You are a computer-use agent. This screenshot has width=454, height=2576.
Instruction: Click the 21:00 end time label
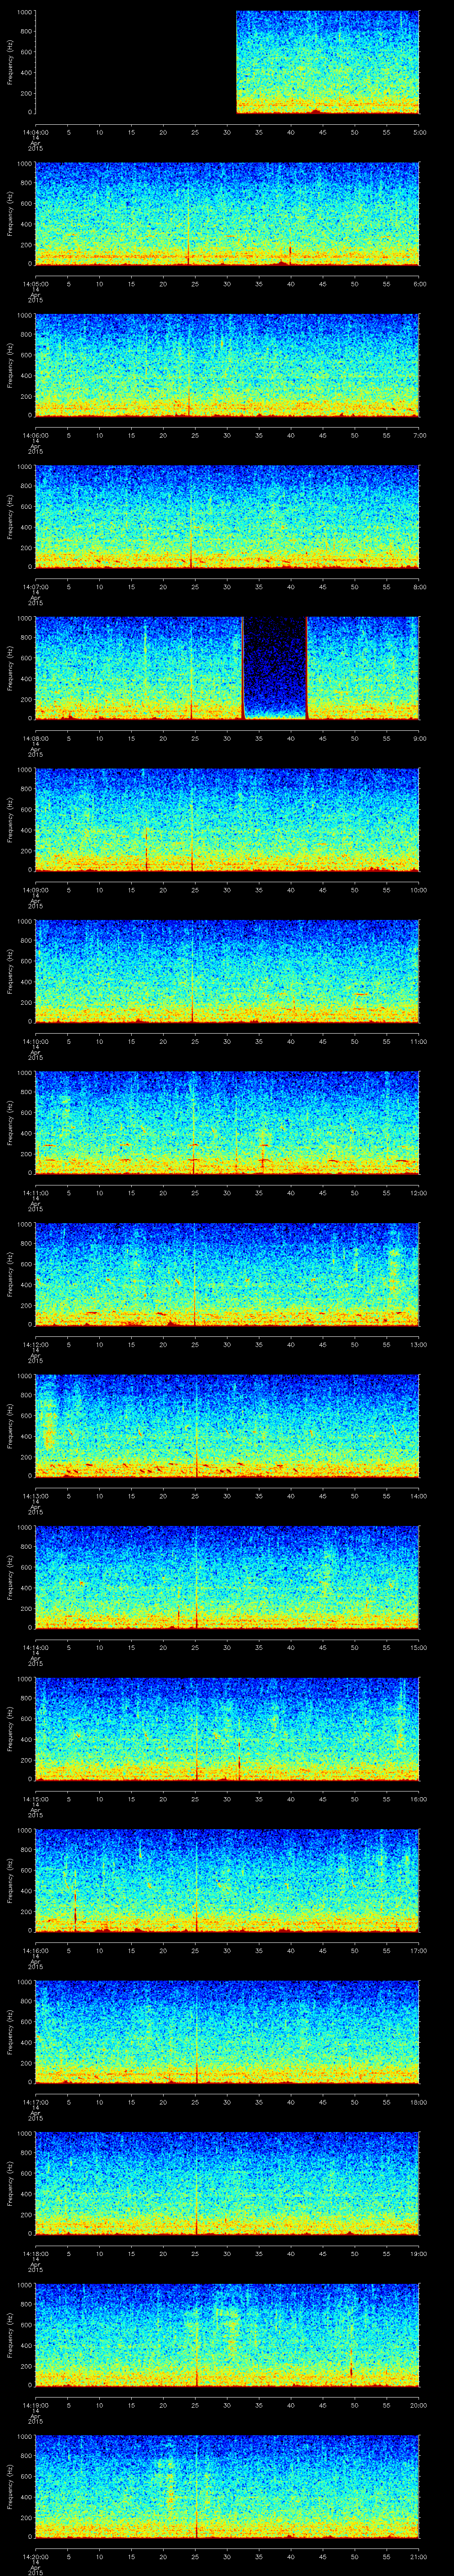(x=419, y=2556)
